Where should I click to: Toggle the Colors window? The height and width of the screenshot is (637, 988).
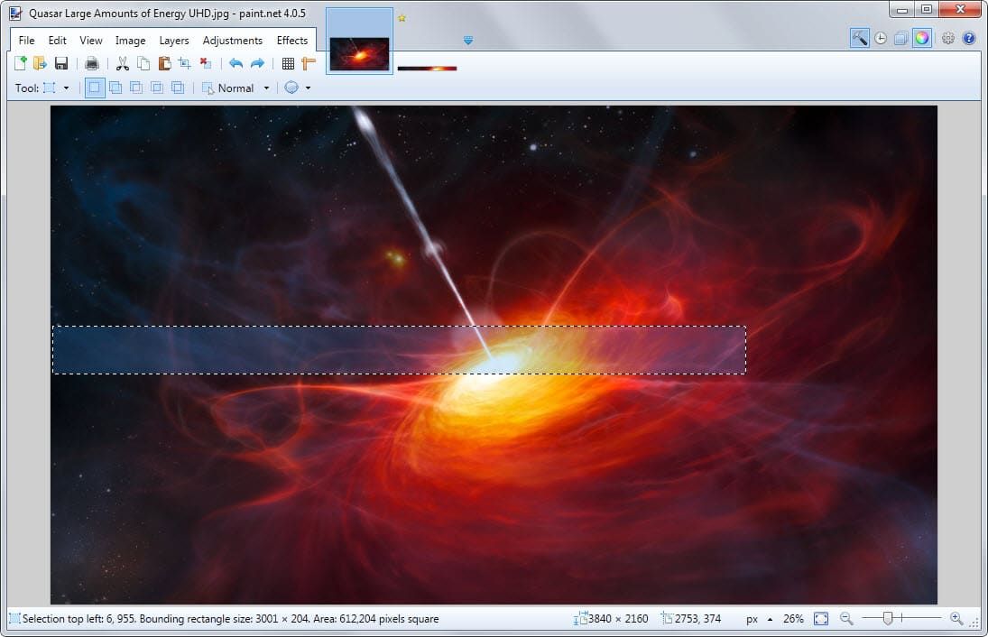(922, 39)
